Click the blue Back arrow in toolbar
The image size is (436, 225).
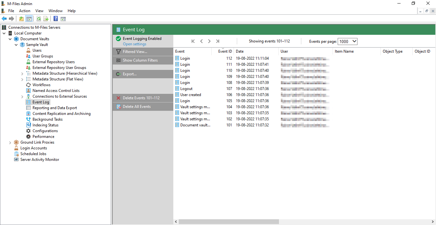point(4,19)
